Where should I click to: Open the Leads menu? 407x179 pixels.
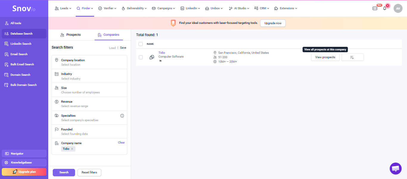tap(63, 8)
